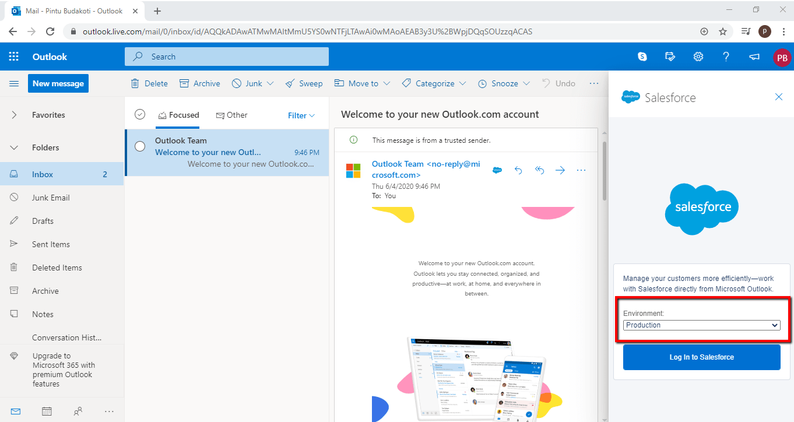Viewport: 794px width, 422px height.
Task: Open the Drafts folder
Action: 62,221
